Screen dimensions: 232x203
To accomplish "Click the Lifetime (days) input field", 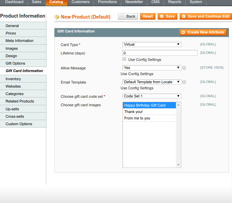I will tap(160, 53).
